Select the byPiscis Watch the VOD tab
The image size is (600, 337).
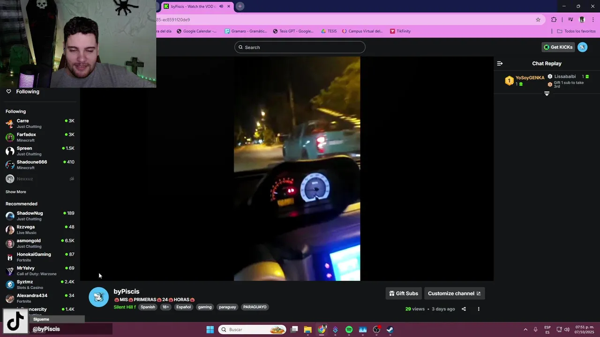tap(197, 7)
